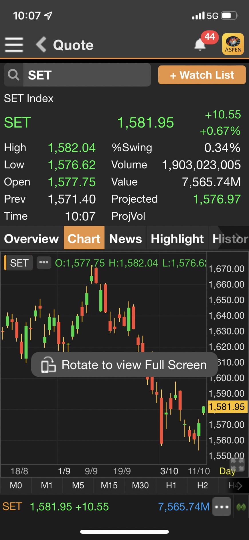Open the Highlight tab
The width and height of the screenshot is (249, 540).
[x=177, y=238]
